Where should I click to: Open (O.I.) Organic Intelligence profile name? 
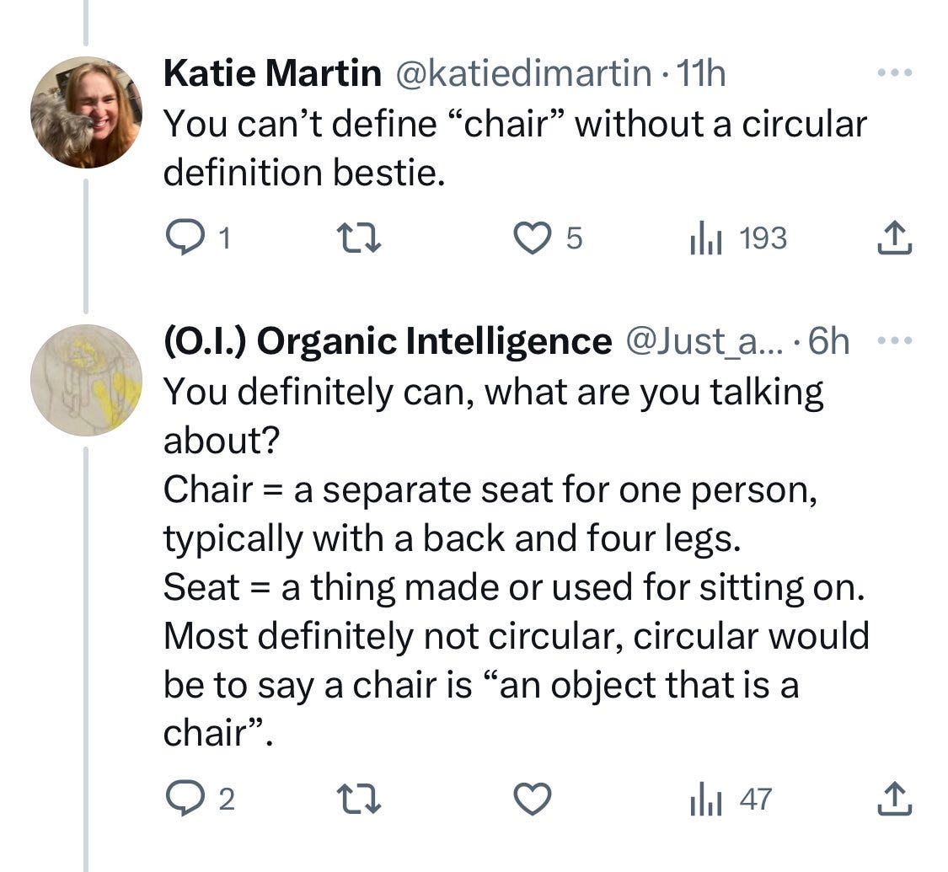(388, 341)
